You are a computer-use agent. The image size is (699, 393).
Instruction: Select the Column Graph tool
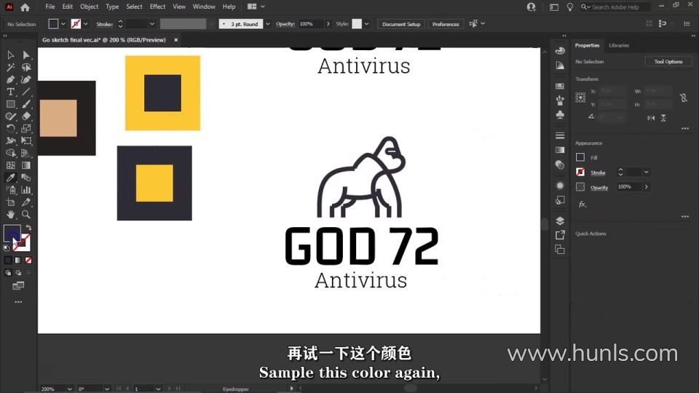pos(26,190)
